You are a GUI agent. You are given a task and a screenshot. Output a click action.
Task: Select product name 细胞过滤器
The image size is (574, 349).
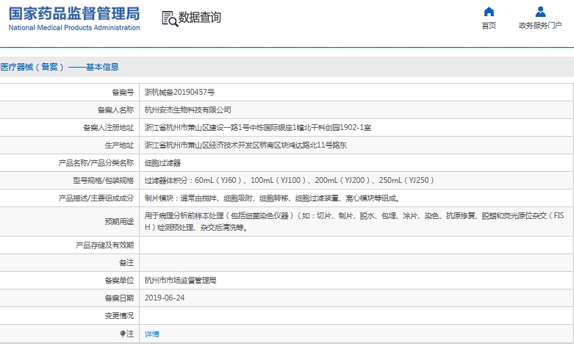162,163
